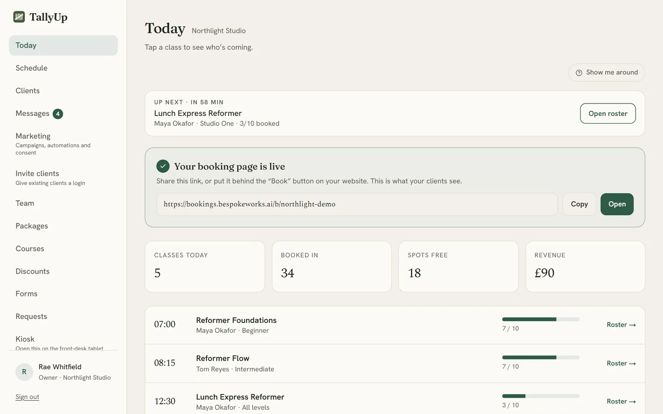Open Kiosk in the sidebar
This screenshot has height=414, width=663.
tap(63, 340)
